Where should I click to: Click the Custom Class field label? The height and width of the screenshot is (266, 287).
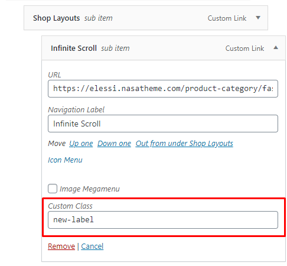point(70,206)
